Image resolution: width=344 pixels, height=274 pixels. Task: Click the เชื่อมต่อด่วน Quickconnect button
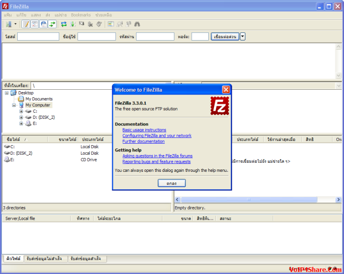225,36
